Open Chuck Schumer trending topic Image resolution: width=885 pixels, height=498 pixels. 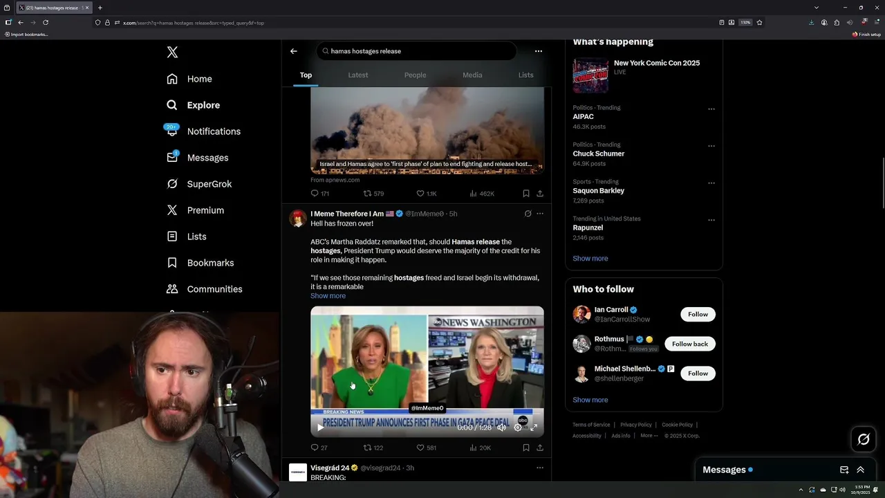598,154
